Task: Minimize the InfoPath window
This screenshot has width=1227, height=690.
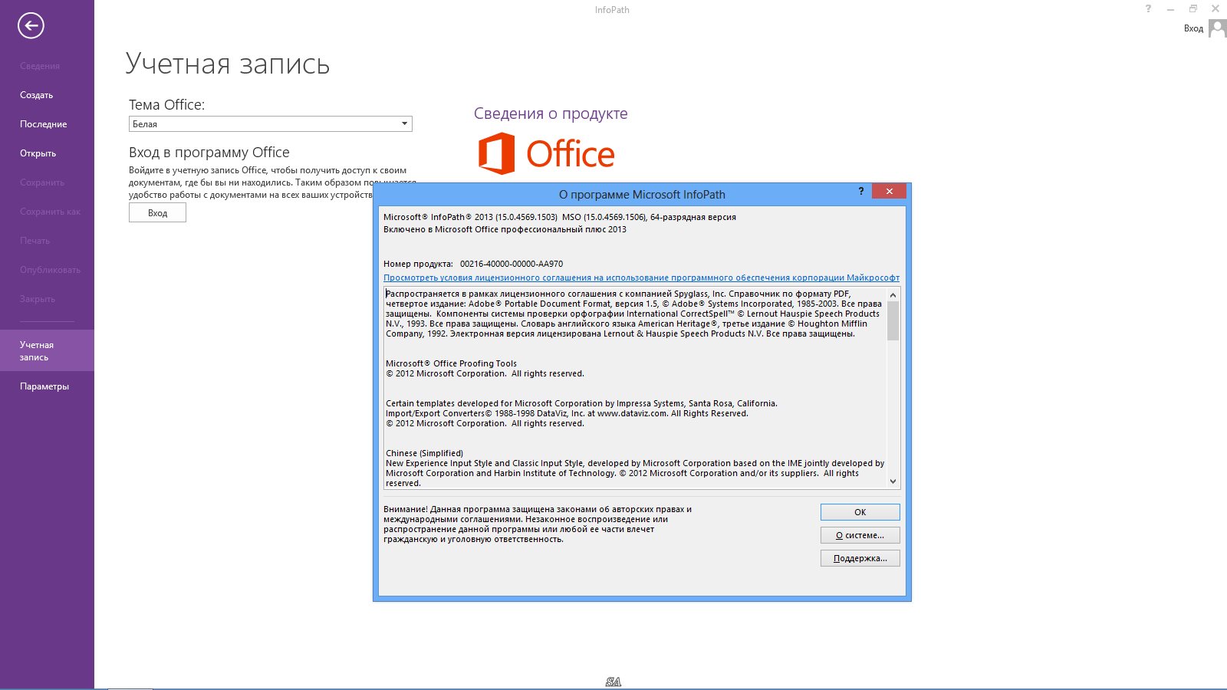Action: point(1170,9)
